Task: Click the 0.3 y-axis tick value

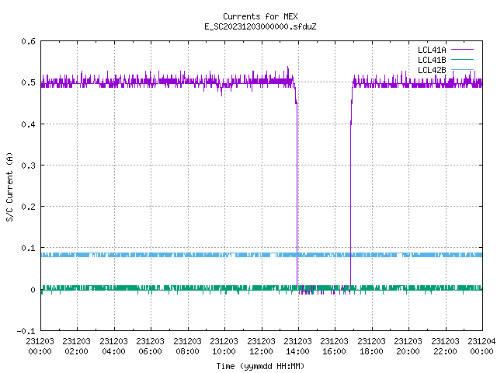Action: tap(28, 166)
